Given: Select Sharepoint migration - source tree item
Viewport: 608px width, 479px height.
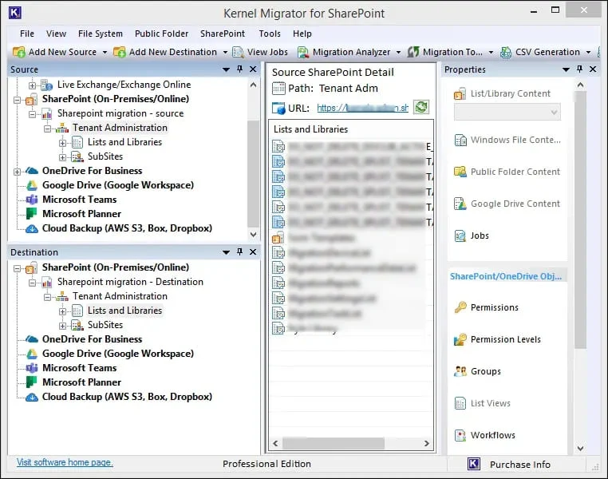Looking at the screenshot, I should coord(120,113).
